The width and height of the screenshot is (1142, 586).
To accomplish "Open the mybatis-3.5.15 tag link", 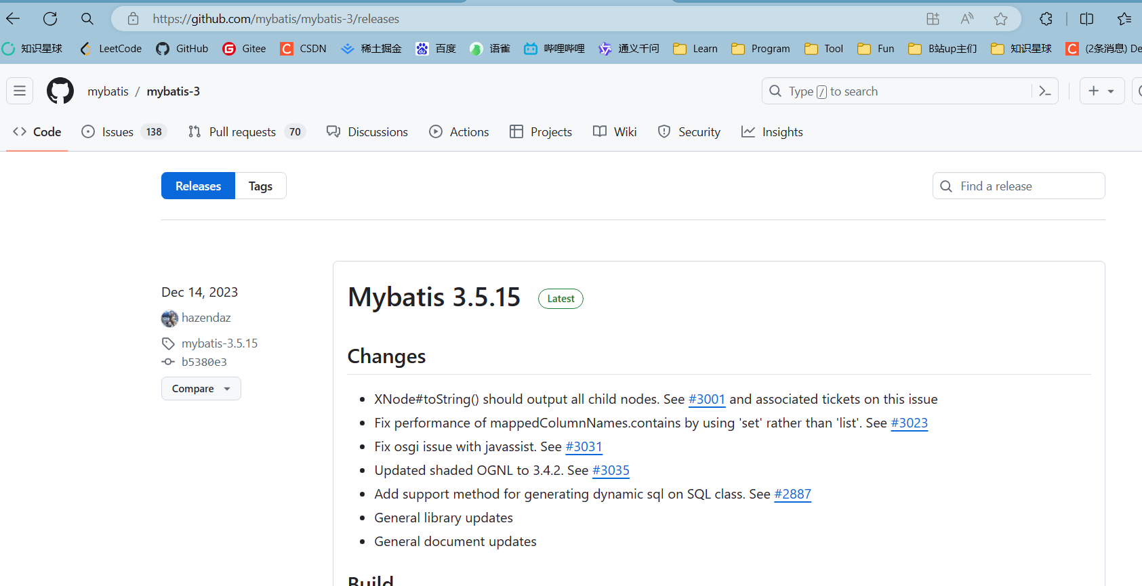I will (220, 343).
